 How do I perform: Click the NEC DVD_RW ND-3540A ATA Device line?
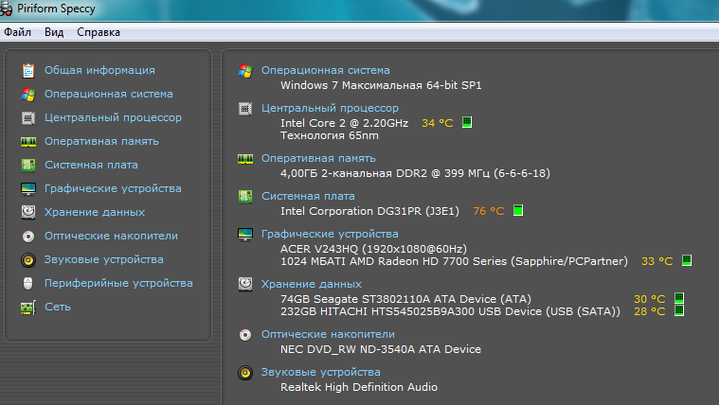pos(381,349)
